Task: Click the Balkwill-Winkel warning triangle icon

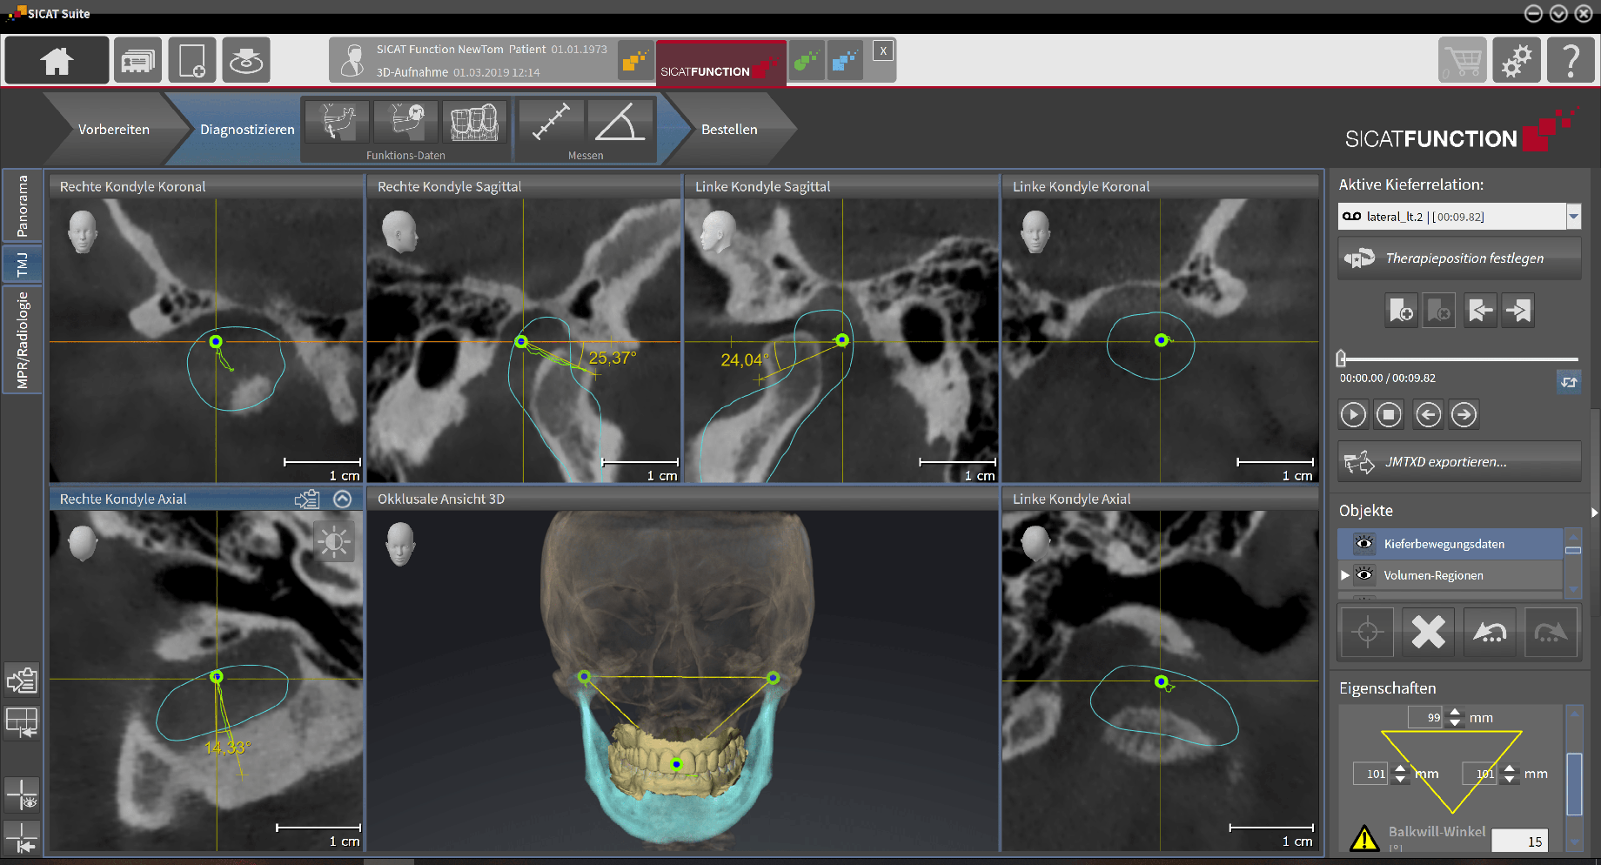Action: coord(1364,838)
